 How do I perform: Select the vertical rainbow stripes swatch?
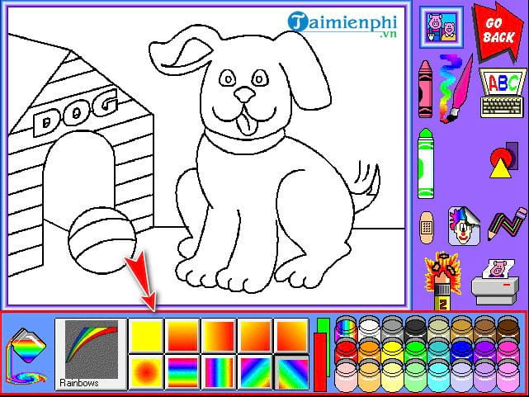219,371
